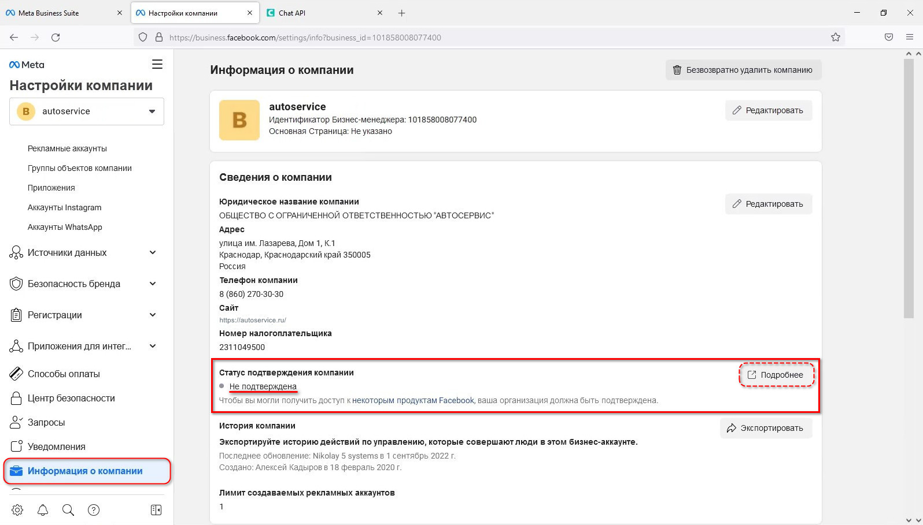Click the page vertical scrollbar
This screenshot has height=525, width=923.
point(909,188)
